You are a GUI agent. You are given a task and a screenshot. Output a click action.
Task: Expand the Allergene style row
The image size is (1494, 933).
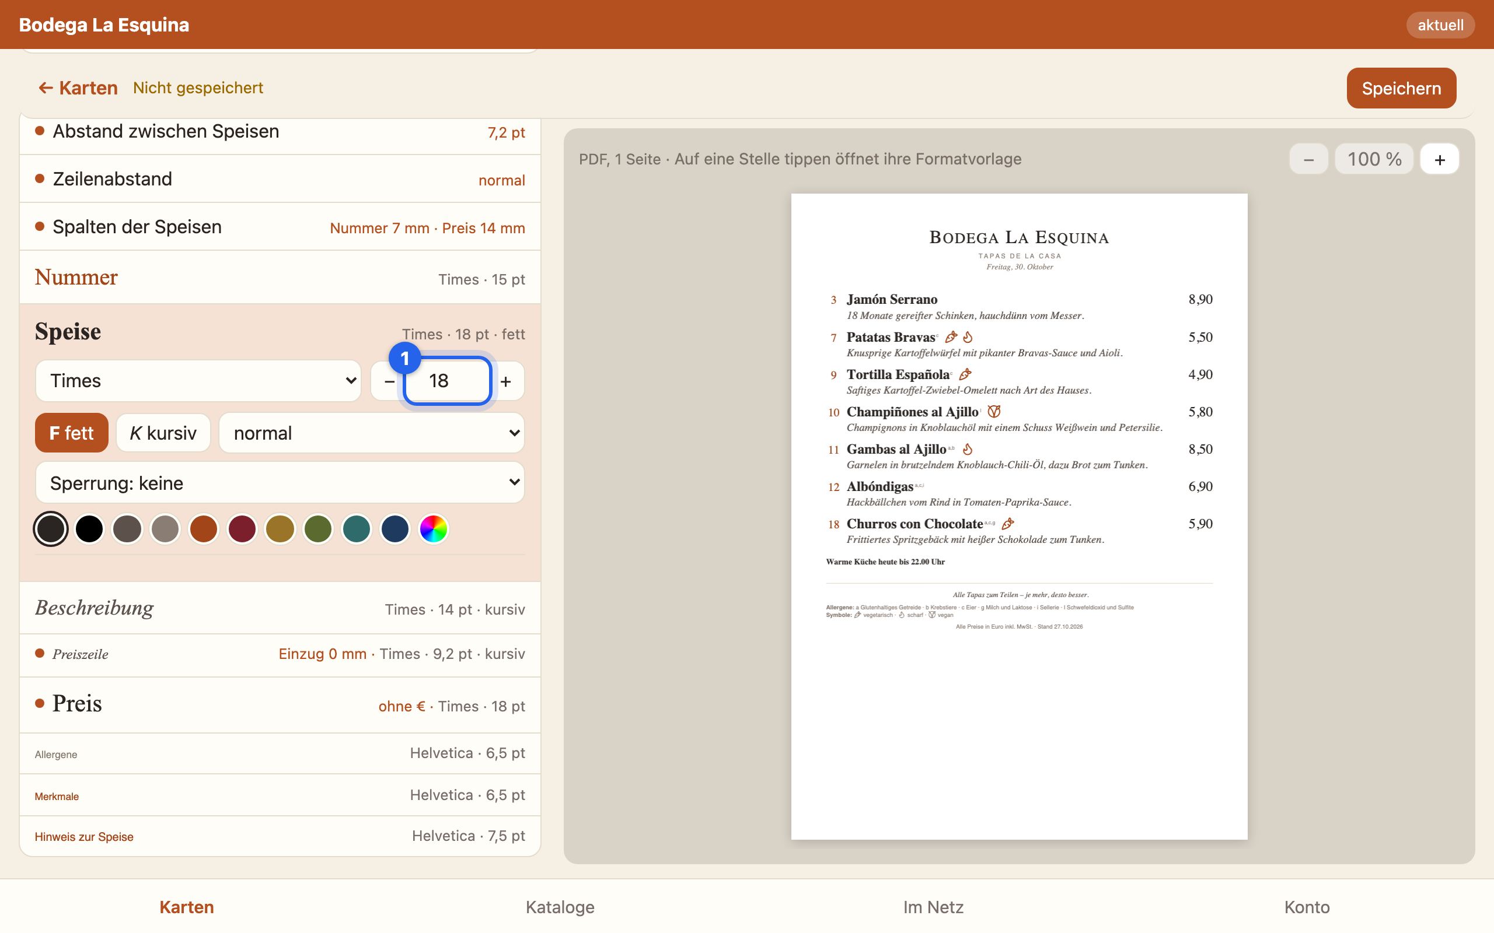click(280, 754)
